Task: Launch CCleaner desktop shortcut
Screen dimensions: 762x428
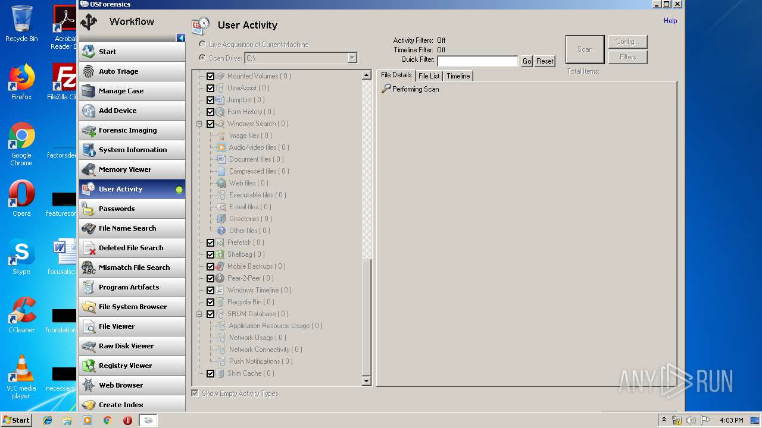Action: pos(21,315)
